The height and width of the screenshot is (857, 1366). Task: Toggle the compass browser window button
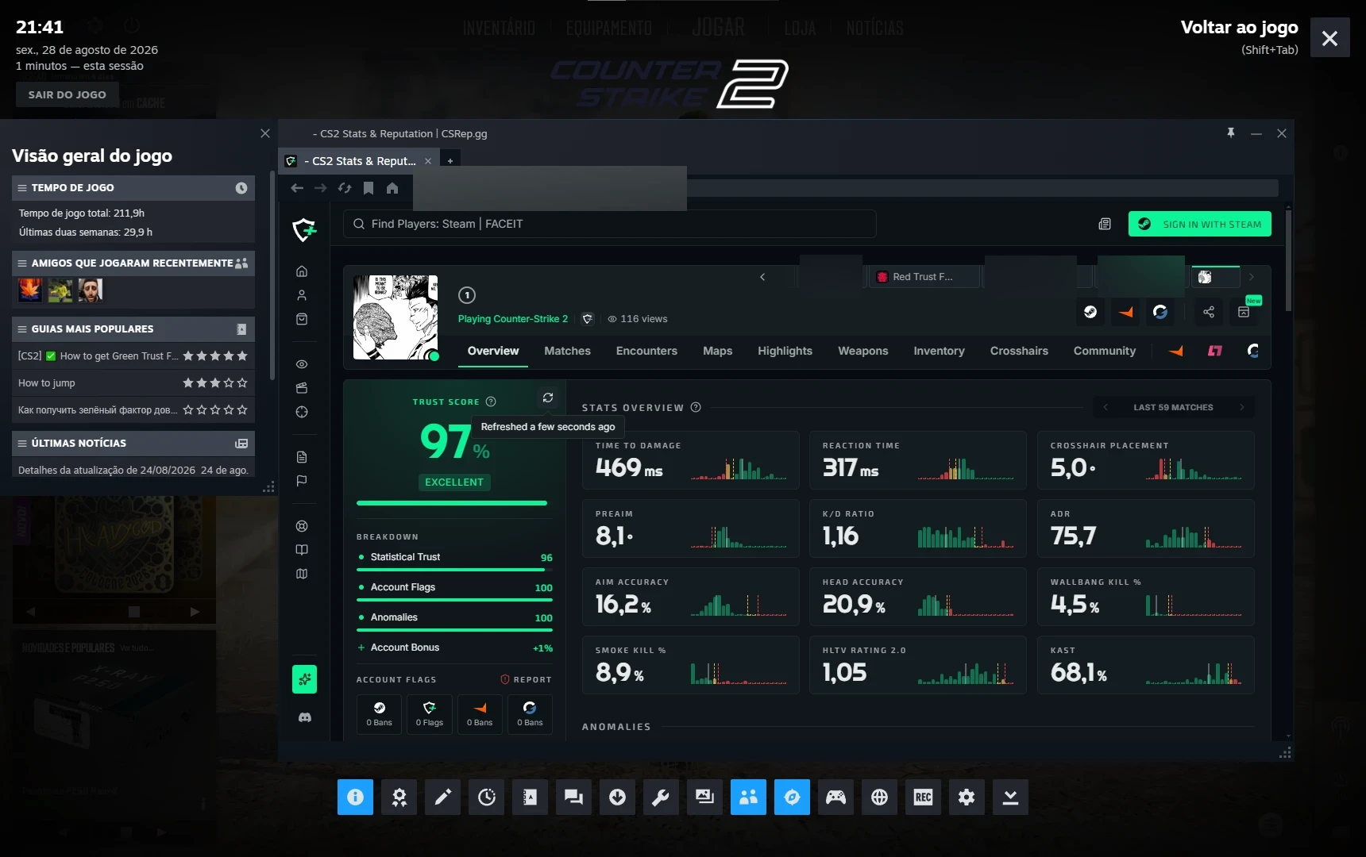coord(792,797)
